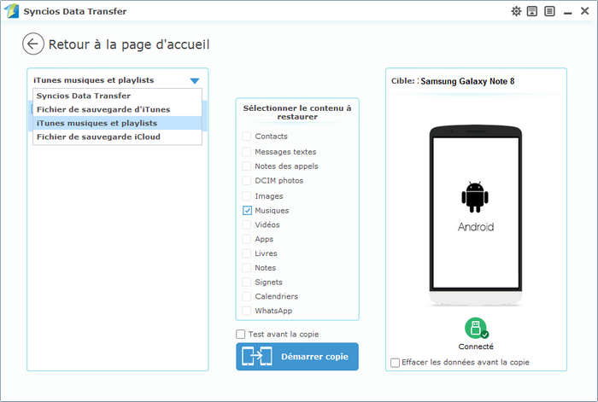Open the menu list icon in title bar
Viewport: 598px width, 402px height.
coord(548,11)
